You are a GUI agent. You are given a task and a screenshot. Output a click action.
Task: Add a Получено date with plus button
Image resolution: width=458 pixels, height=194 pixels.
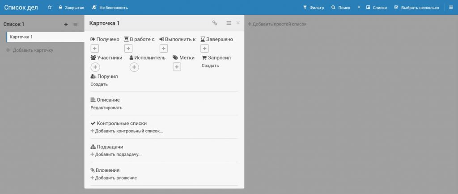pos(95,49)
